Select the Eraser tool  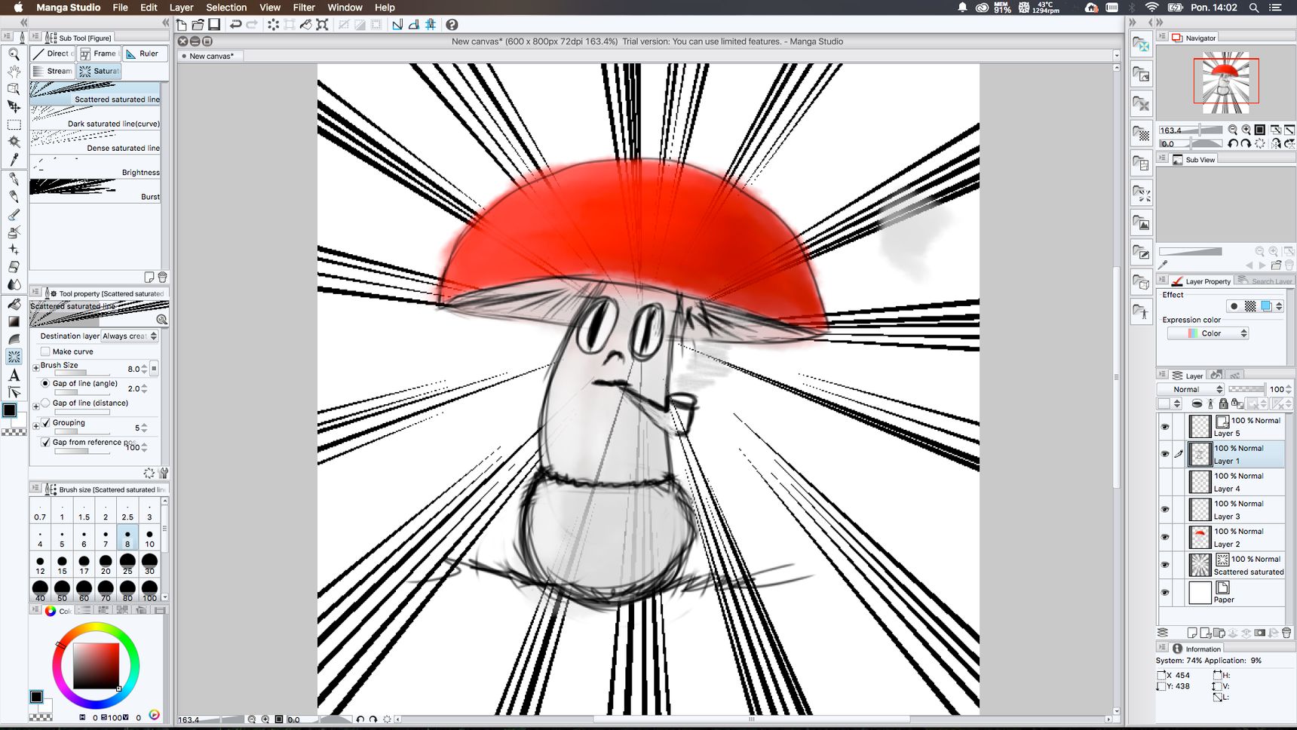pos(14,267)
